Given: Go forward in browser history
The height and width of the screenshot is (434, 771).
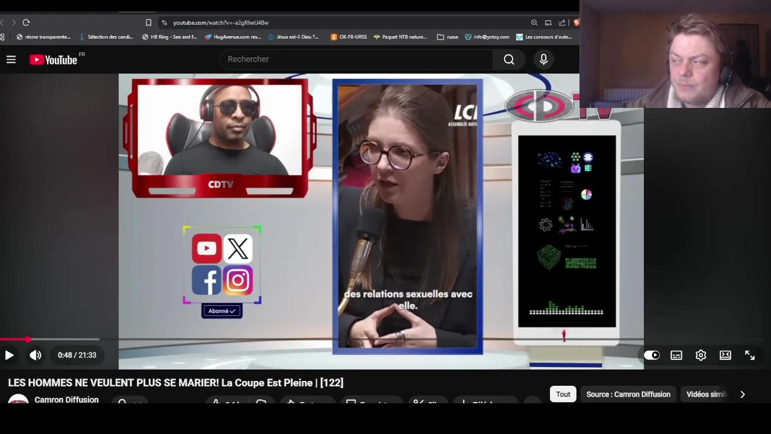Looking at the screenshot, I should pyautogui.click(x=13, y=22).
